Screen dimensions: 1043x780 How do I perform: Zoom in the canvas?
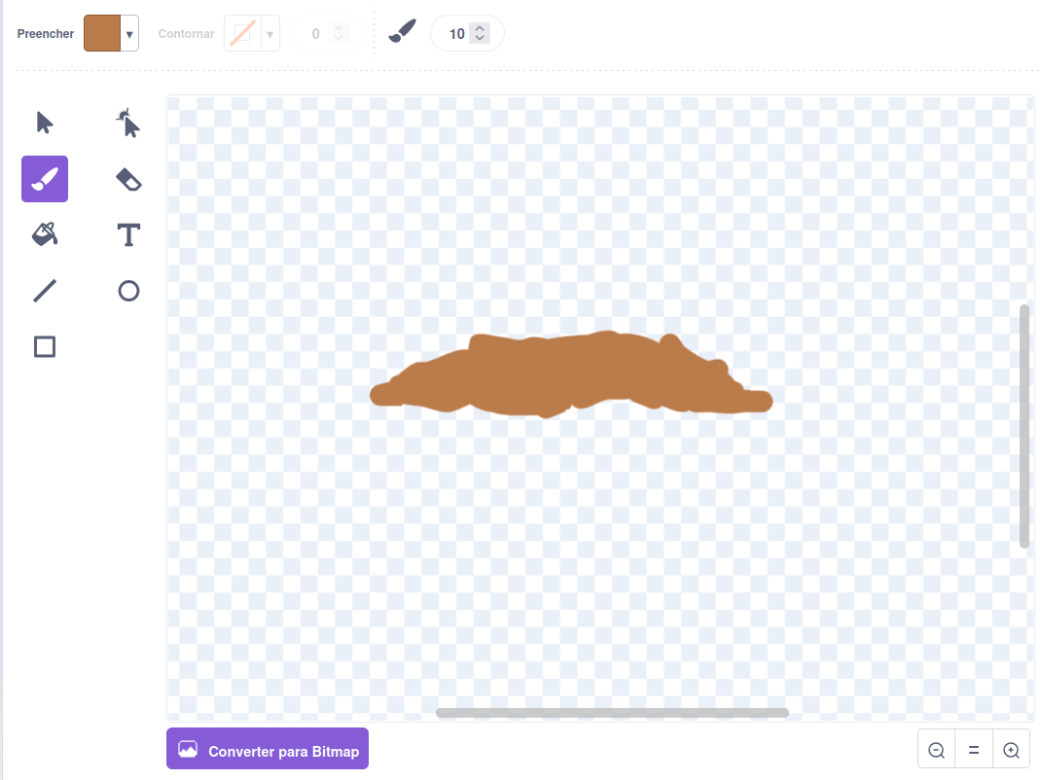(x=1011, y=750)
